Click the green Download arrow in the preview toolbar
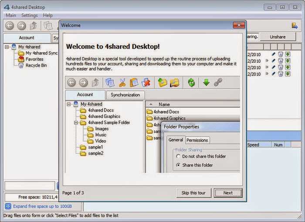 click(x=206, y=82)
